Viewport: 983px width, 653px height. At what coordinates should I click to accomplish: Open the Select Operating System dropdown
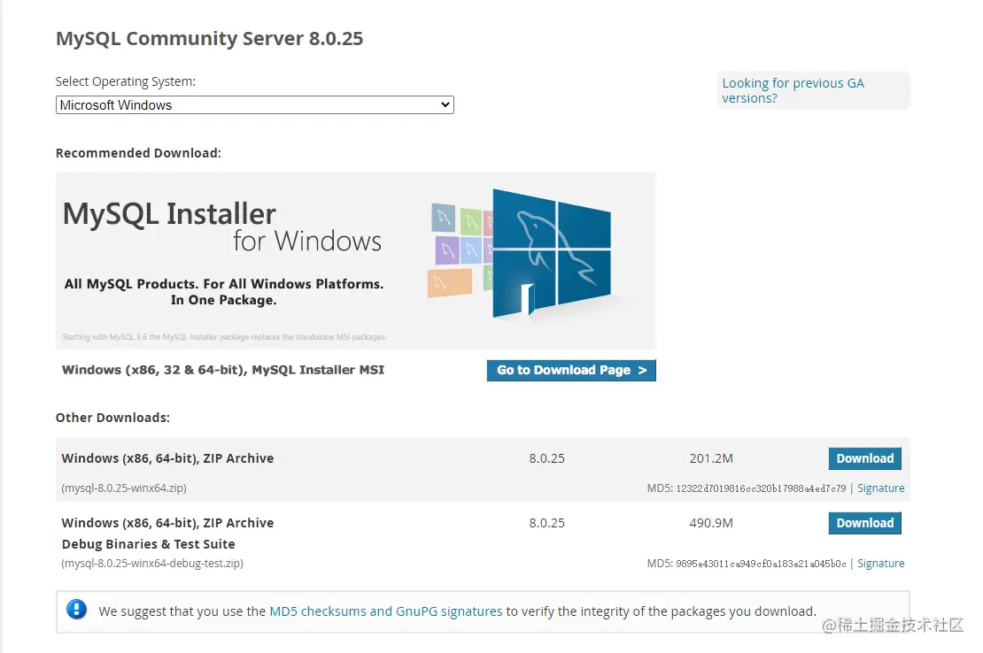(x=254, y=104)
